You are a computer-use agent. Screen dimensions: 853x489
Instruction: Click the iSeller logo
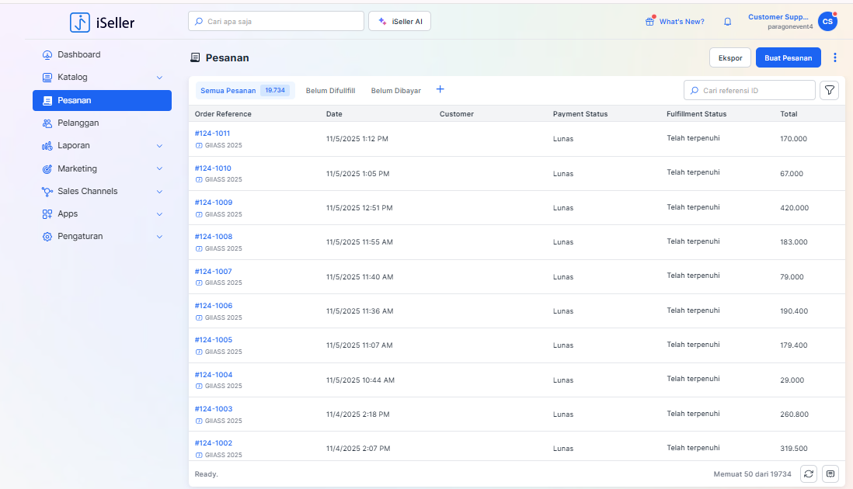[x=102, y=23]
